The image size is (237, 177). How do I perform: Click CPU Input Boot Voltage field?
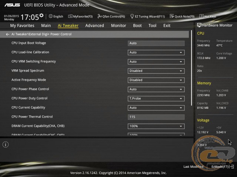(x=156, y=43)
